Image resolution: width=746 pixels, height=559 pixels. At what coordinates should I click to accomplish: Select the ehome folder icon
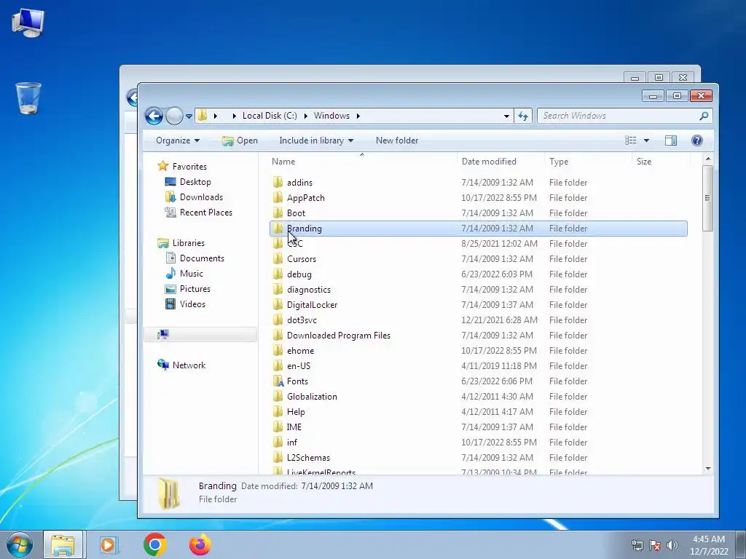(x=278, y=350)
